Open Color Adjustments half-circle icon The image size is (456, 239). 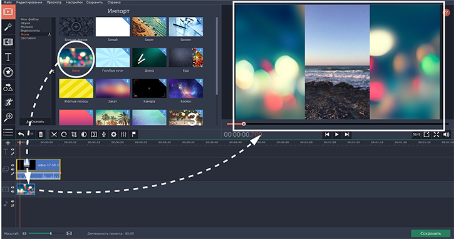coord(84,134)
